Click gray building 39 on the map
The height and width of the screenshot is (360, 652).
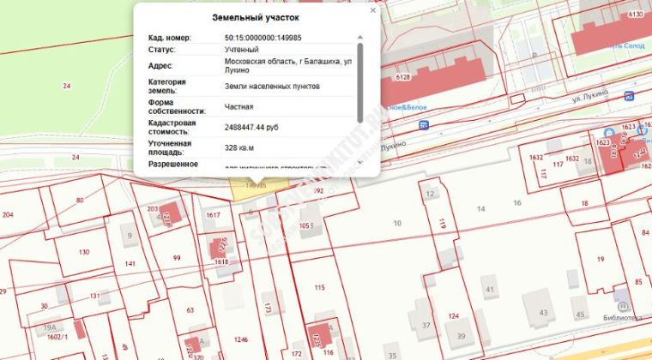pyautogui.click(x=461, y=334)
